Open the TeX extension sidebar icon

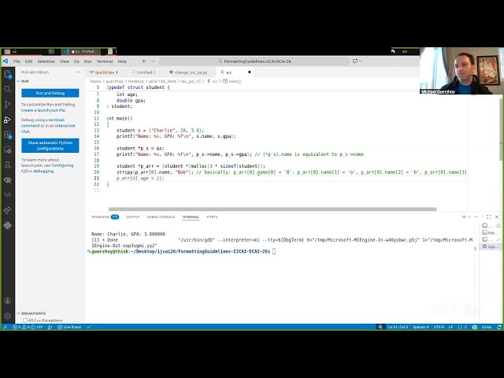coord(7,195)
